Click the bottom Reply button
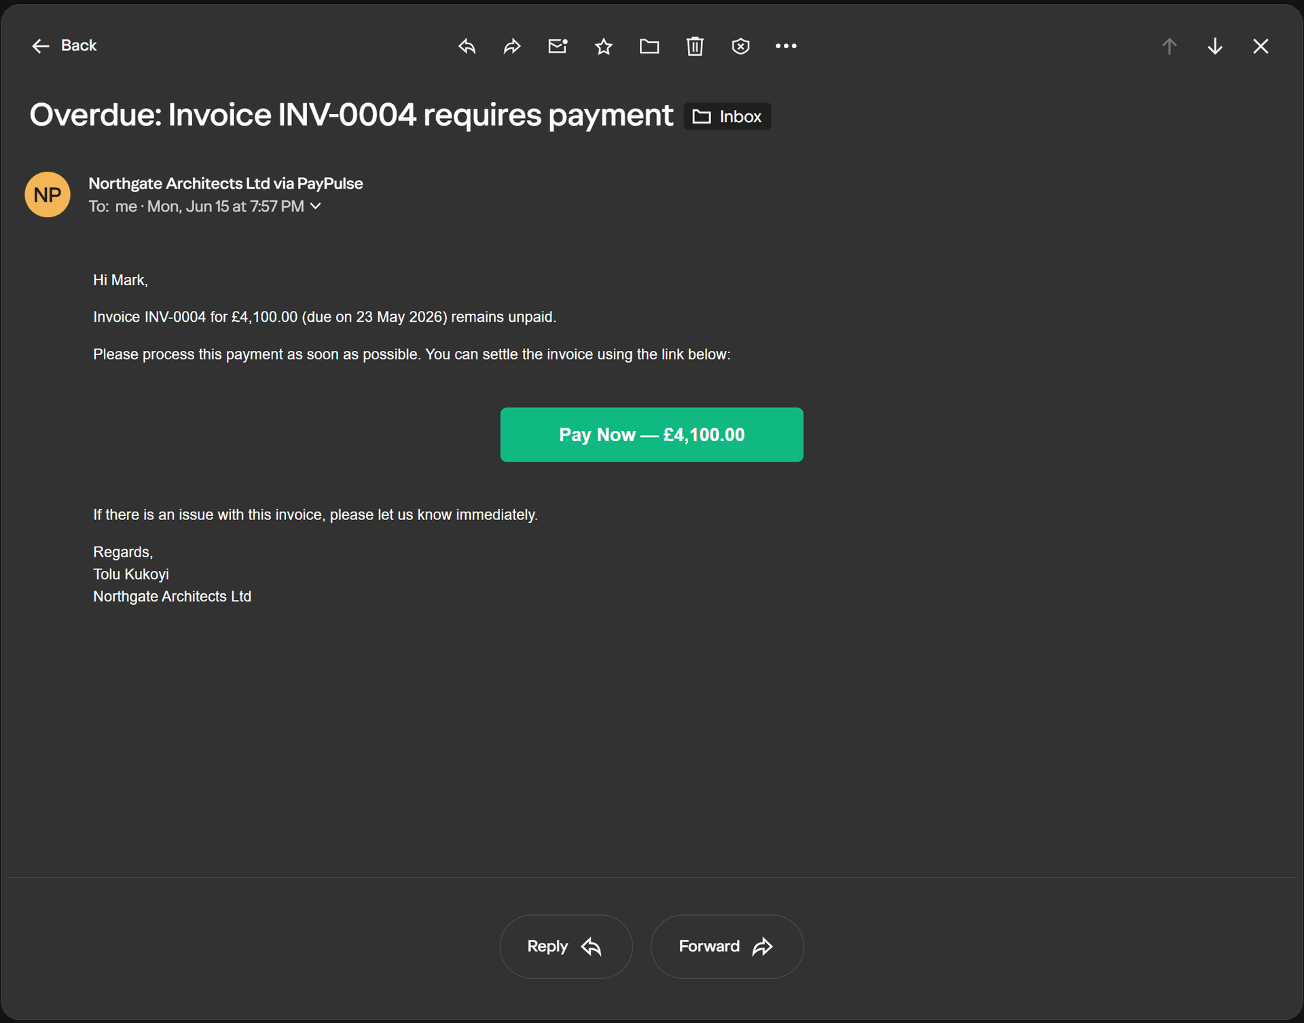 click(566, 946)
